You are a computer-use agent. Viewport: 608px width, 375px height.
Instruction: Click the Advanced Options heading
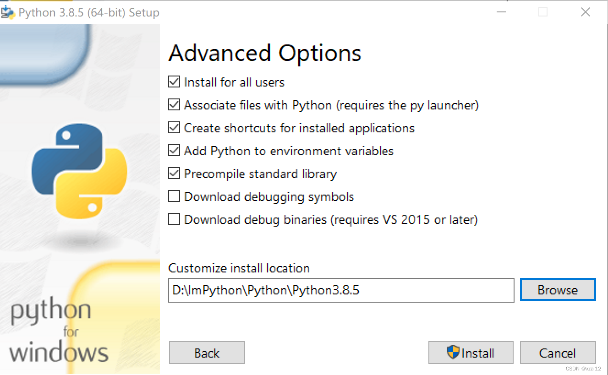pyautogui.click(x=265, y=52)
